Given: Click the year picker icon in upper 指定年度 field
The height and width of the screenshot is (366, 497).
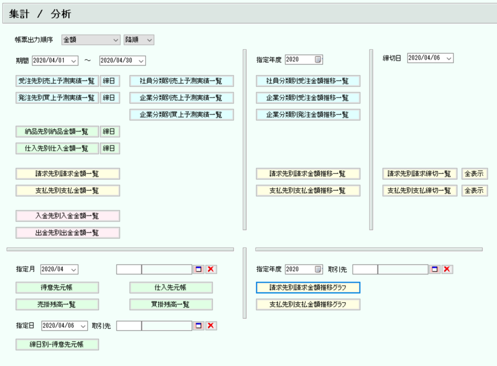Looking at the screenshot, I should click(x=317, y=60).
